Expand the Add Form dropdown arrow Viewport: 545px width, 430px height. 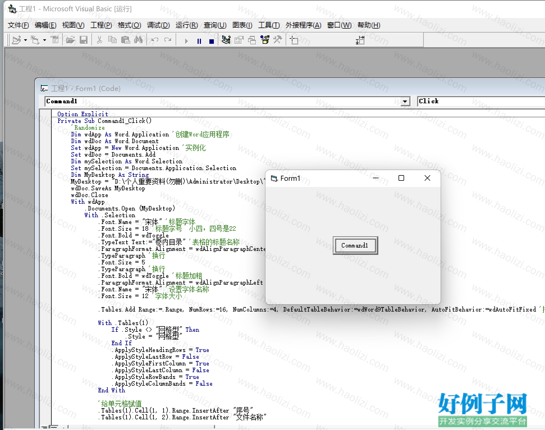coord(45,40)
